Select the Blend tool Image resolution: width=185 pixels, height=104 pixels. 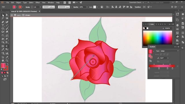pos(7,49)
